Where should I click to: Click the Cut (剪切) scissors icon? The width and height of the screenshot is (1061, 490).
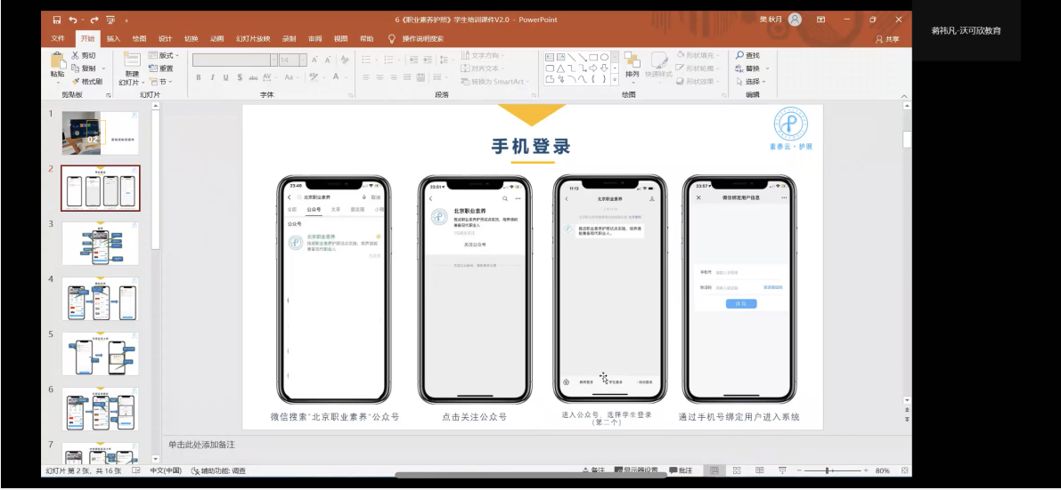coord(75,55)
